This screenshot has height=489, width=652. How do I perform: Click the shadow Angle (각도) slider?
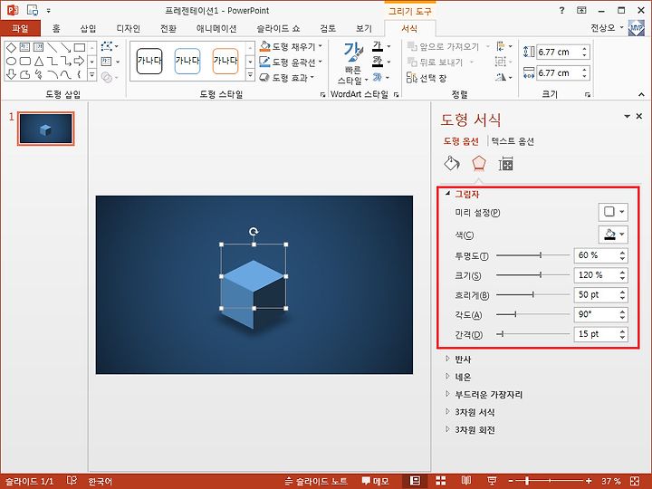(532, 314)
